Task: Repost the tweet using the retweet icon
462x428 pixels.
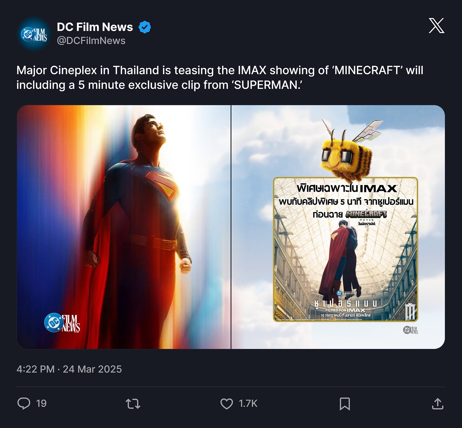Action: 133,404
